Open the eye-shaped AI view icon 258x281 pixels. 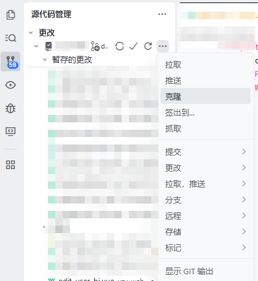10,85
